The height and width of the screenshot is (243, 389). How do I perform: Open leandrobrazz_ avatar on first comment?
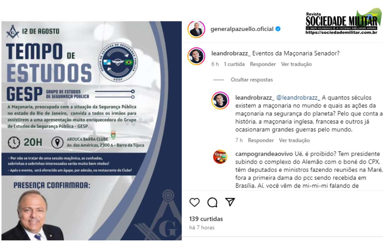tap(196, 56)
